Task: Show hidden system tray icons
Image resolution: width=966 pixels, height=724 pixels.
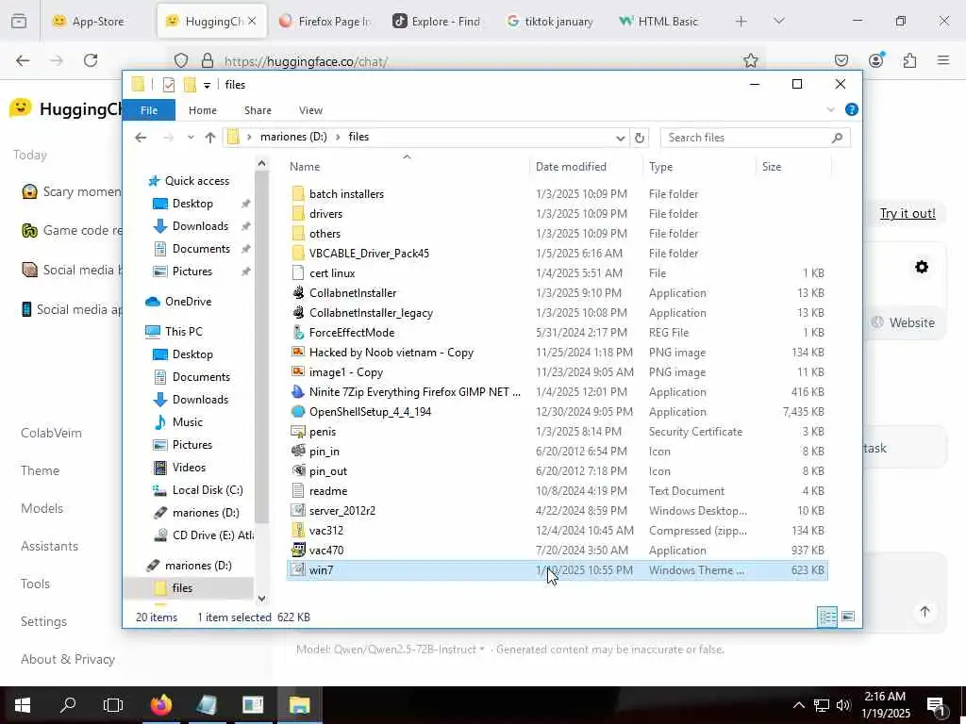Action: 798,705
